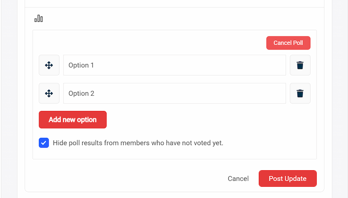Click the reorder arrows for the first option
Image resolution: width=348 pixels, height=198 pixels.
click(49, 65)
